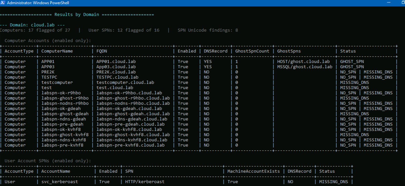Image resolution: width=405 pixels, height=186 pixels.
Task: Click computer name labspn-pre-kvhf8
Action: [62, 145]
